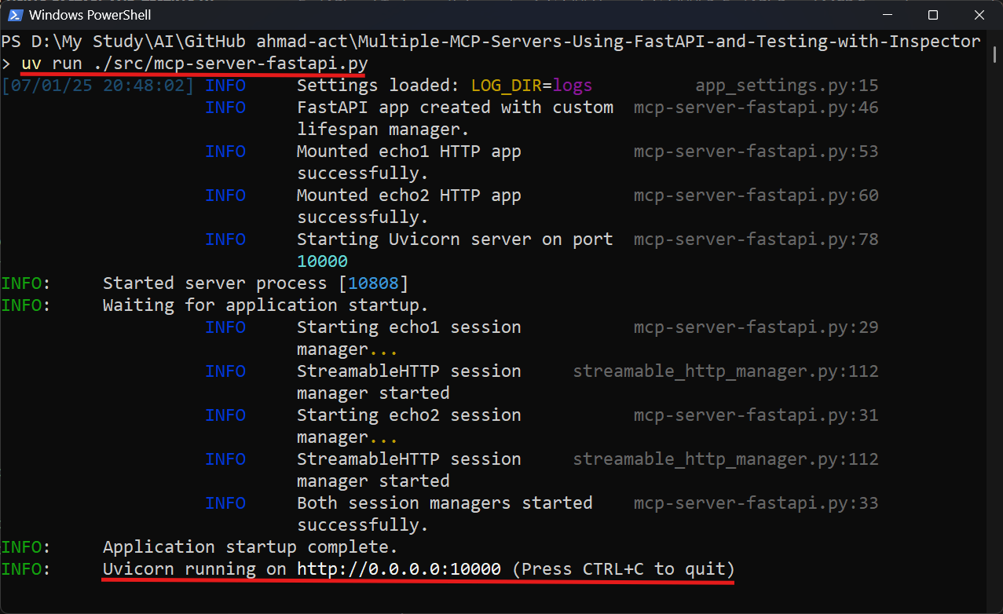Click the mcp-server-fastapi.py:46 source reference
Viewport: 1003px width, 614px height.
[x=756, y=107]
